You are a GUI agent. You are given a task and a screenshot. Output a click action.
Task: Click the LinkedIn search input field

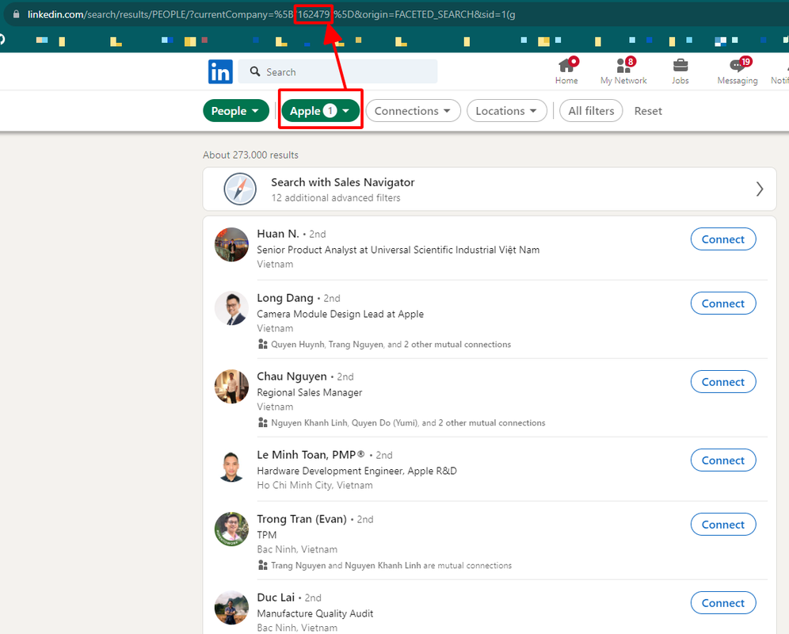(x=337, y=71)
